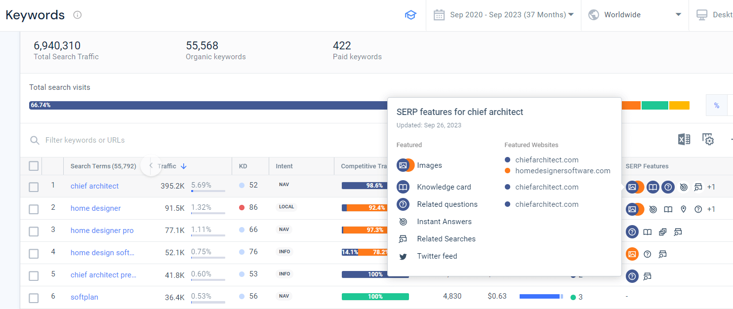Screen dimensions: 733x309
Task: Open the Sep 2020 - Sep 2023 date range dropdown
Action: (503, 15)
